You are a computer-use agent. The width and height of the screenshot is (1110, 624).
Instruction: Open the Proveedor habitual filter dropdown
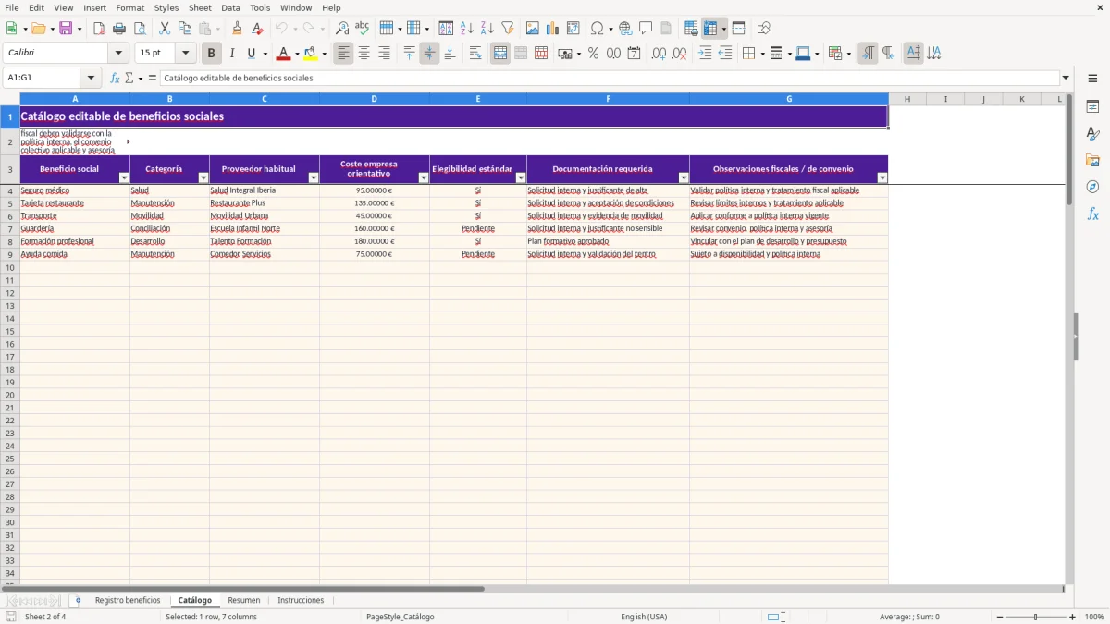pyautogui.click(x=314, y=177)
